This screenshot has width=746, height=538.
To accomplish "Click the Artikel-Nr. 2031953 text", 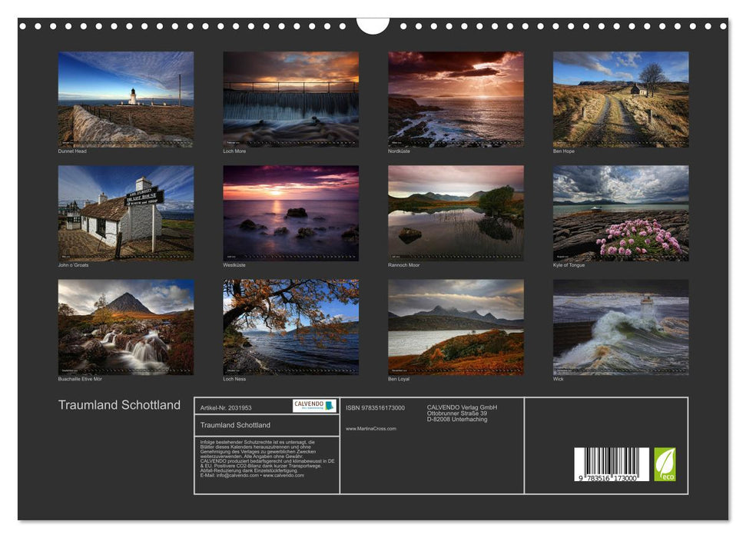I will tap(226, 407).
